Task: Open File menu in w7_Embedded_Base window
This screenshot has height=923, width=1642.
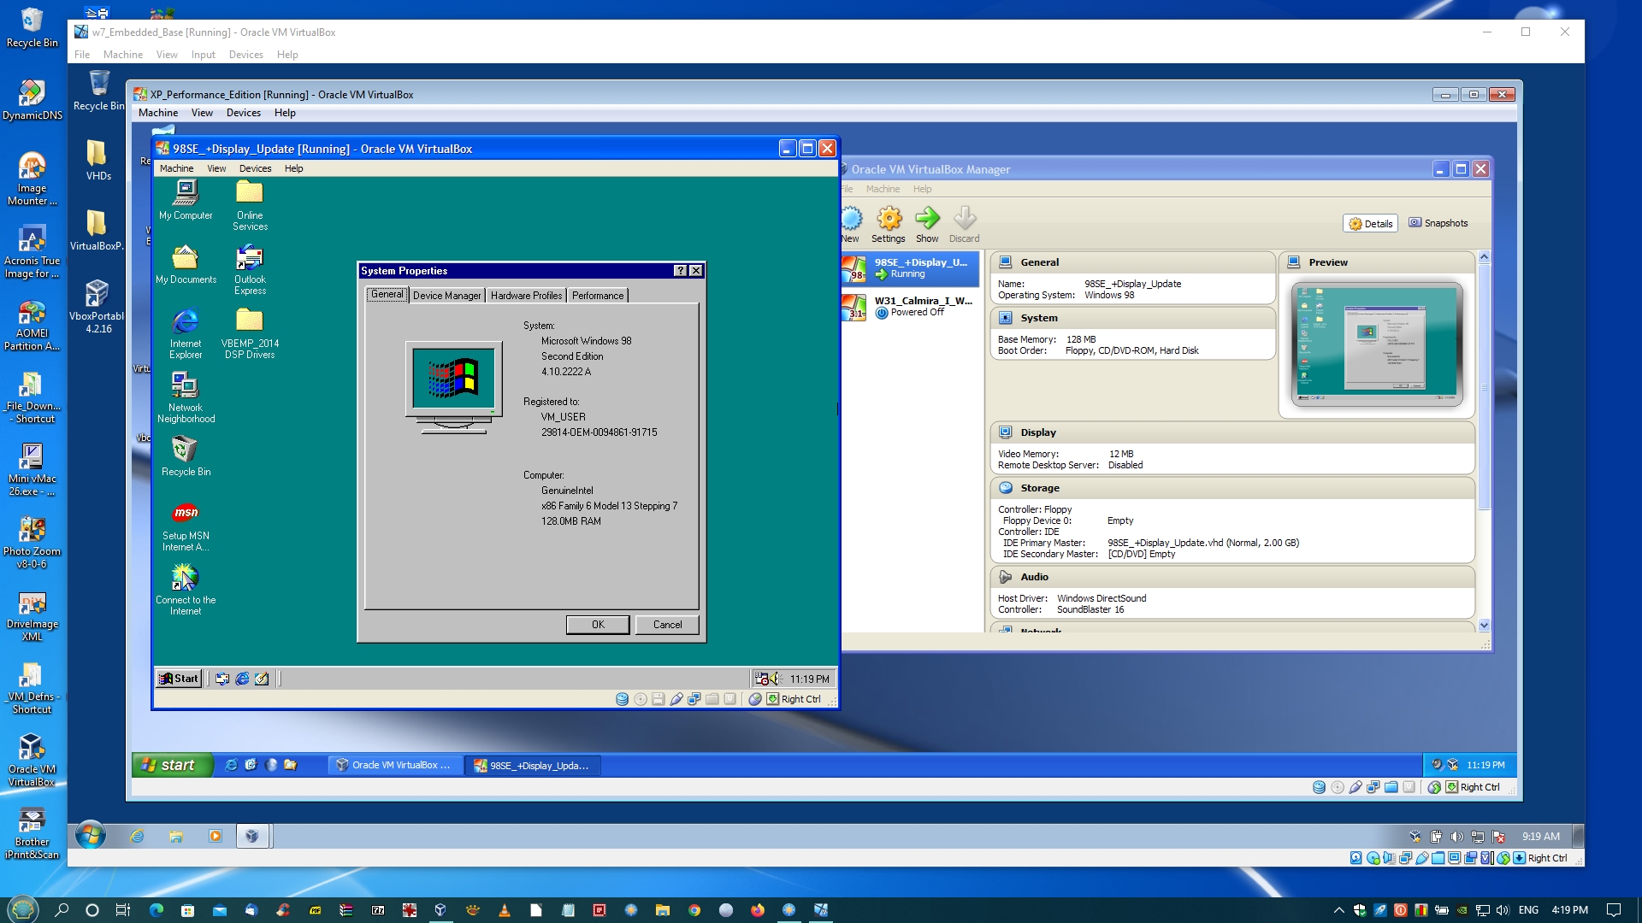Action: (x=82, y=55)
